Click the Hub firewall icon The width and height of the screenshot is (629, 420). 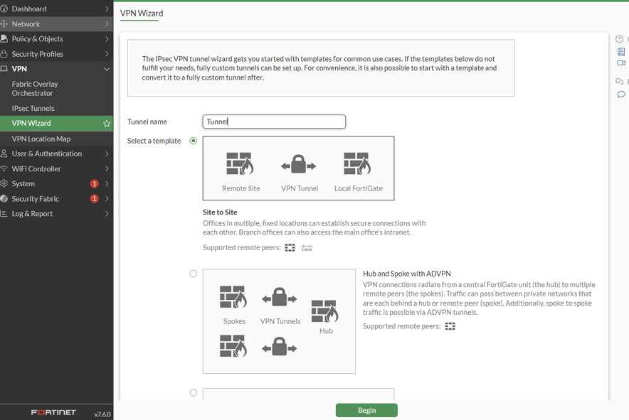(x=325, y=311)
